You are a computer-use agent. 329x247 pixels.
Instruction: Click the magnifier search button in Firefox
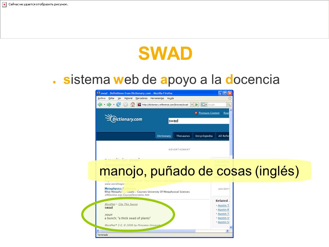pos(229,104)
